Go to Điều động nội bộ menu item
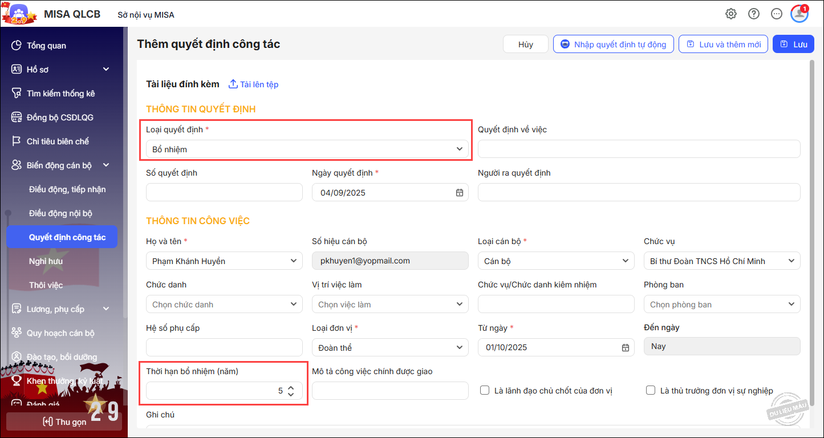This screenshot has height=438, width=824. pyautogui.click(x=60, y=213)
